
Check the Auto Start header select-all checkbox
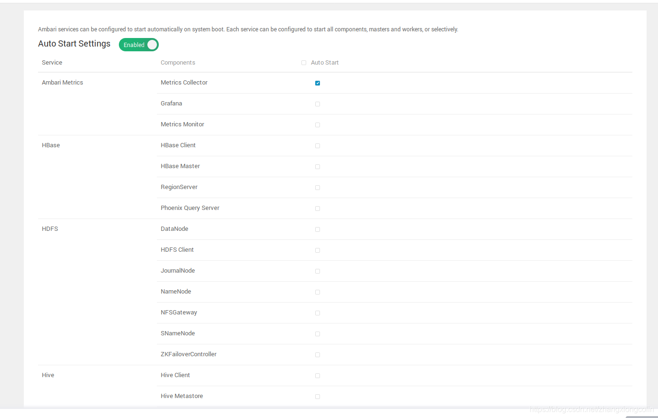click(x=304, y=63)
